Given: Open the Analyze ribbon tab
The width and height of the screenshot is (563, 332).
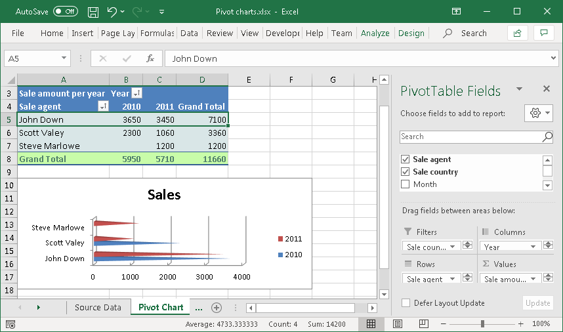Looking at the screenshot, I should (375, 33).
